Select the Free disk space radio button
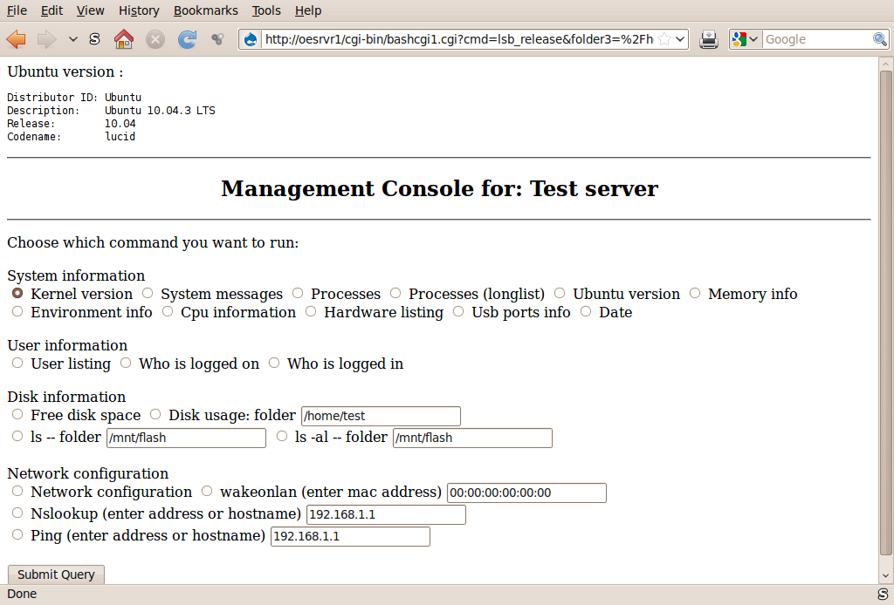The width and height of the screenshot is (894, 605). coord(17,414)
